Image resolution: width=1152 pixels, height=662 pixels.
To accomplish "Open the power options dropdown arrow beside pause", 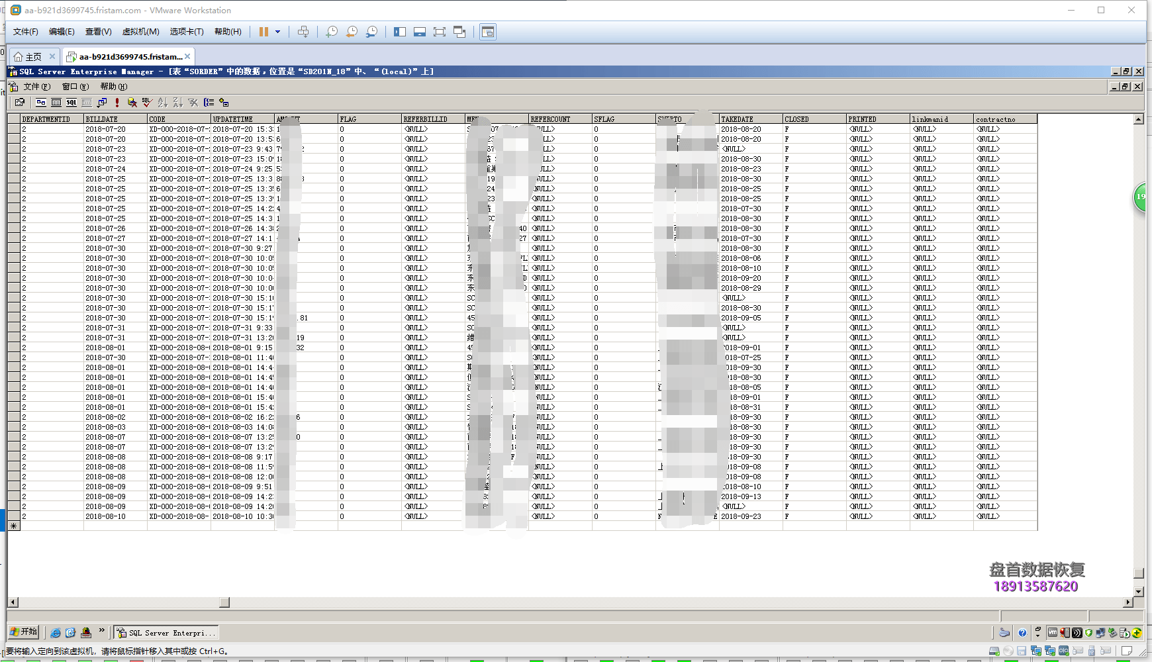I will pyautogui.click(x=278, y=32).
